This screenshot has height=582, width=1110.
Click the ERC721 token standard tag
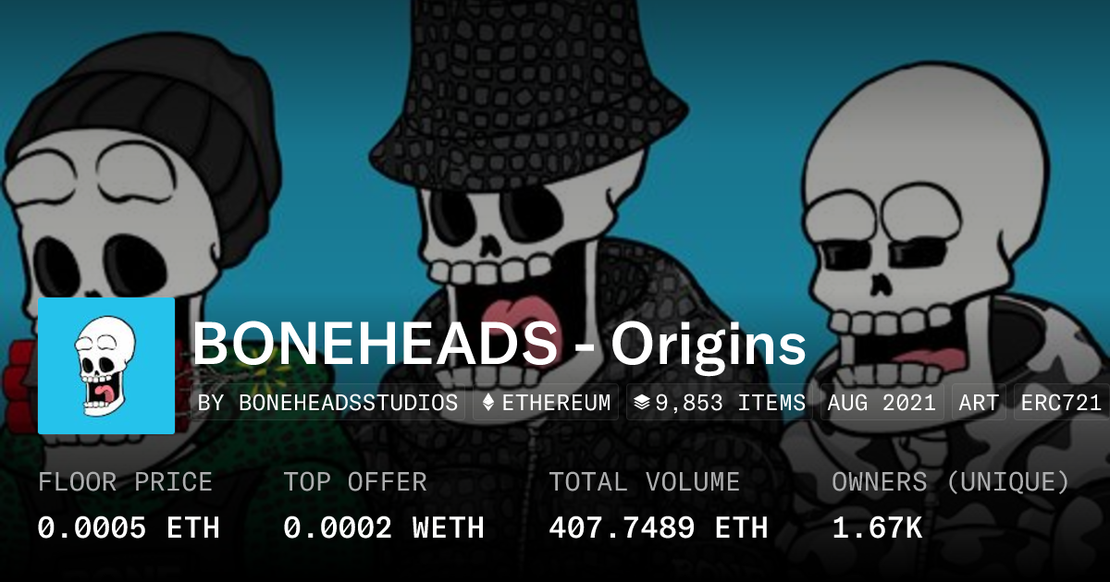(1061, 403)
